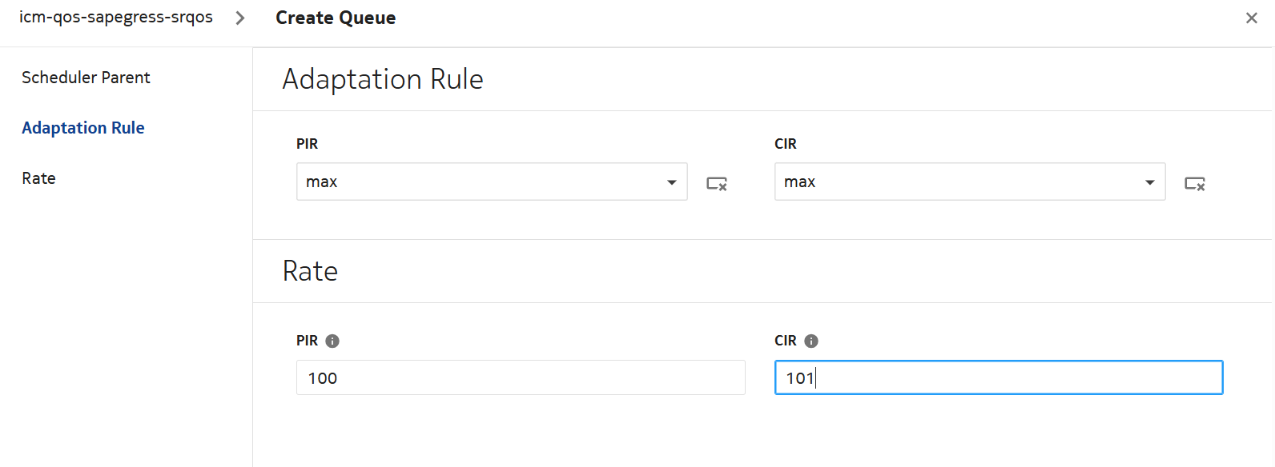Open the Adaptation Rule PIR dropdown arrow
Viewport: 1275px width, 467px height.
pos(671,182)
